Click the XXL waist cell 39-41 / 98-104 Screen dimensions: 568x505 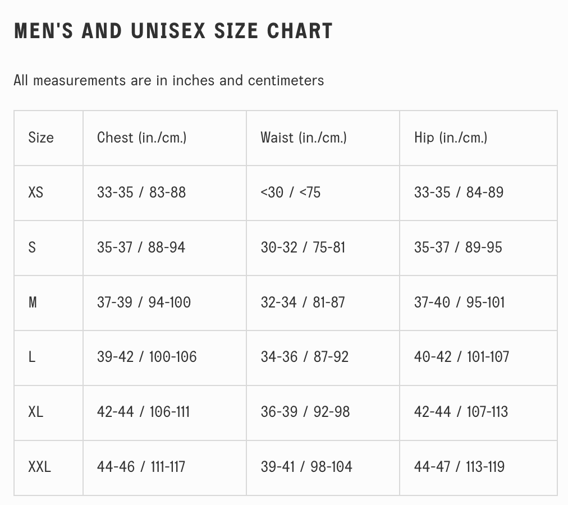(x=306, y=466)
